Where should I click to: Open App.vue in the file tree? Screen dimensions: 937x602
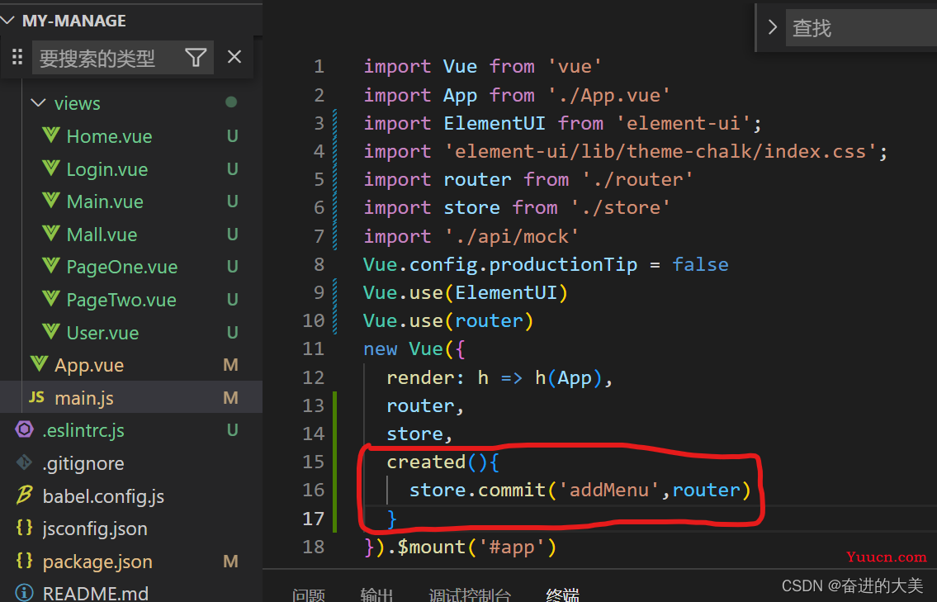click(89, 365)
